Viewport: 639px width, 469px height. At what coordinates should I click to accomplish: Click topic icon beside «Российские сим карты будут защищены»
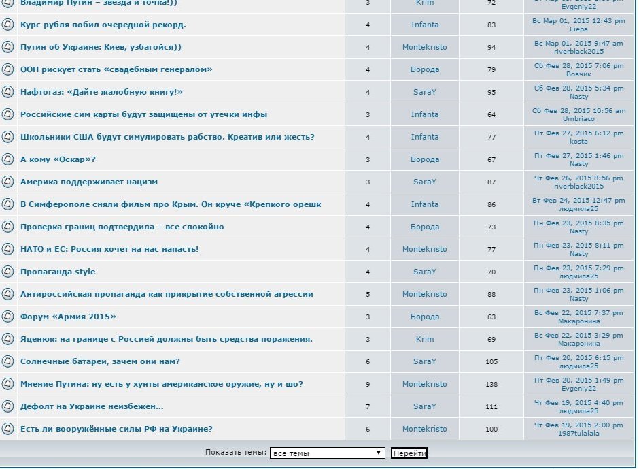pos(7,114)
